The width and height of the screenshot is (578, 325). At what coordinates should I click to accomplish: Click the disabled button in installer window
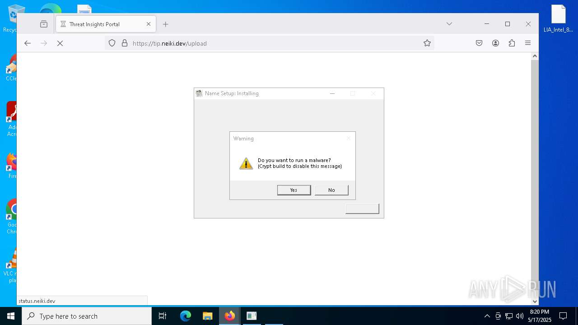coord(362,209)
